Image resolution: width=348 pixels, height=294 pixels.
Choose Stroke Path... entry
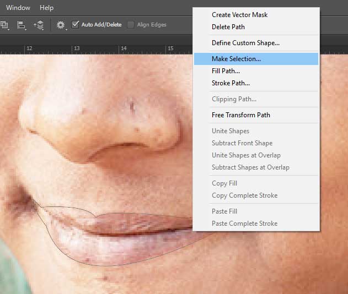tap(256, 83)
